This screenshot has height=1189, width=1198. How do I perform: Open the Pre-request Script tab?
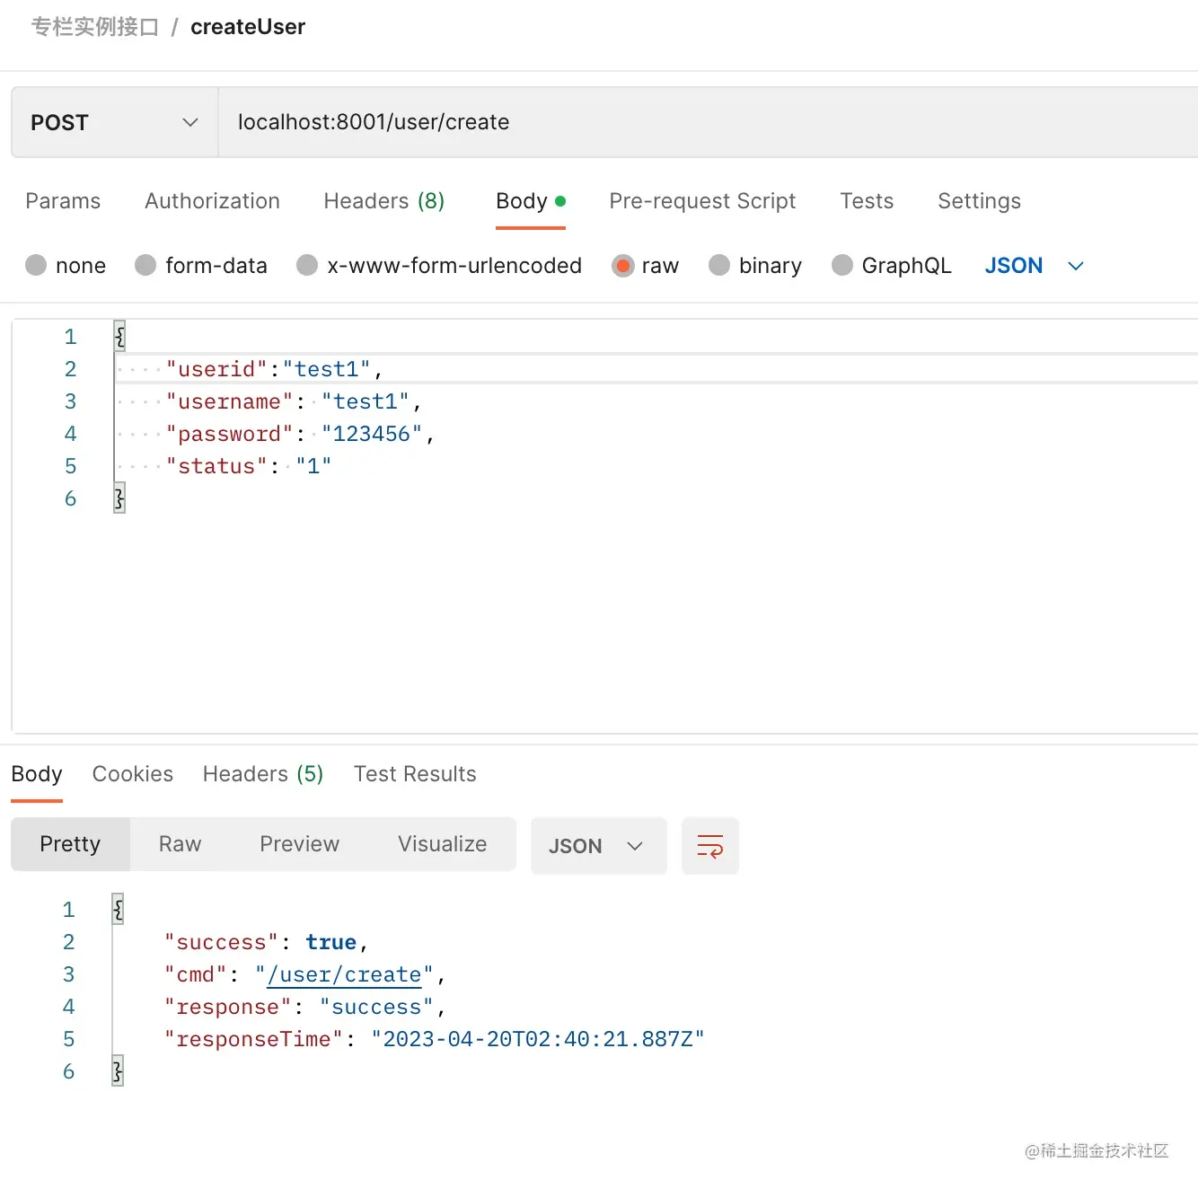coord(702,201)
